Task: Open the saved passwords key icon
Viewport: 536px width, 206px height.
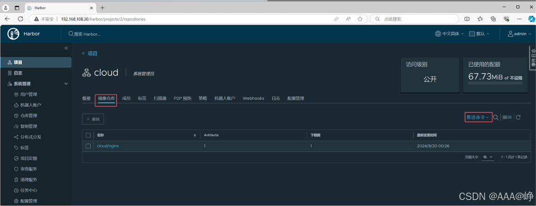Action: coord(337,19)
